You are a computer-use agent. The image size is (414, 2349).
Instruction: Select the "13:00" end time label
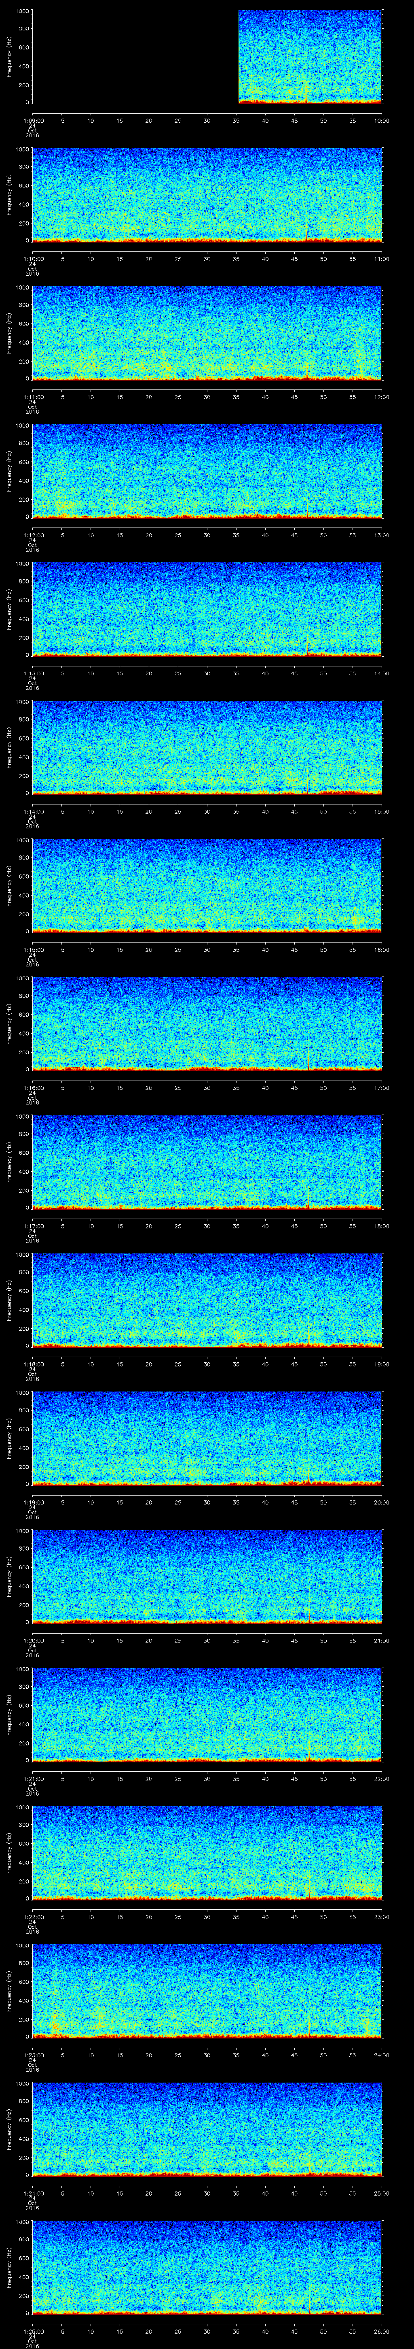tap(381, 534)
